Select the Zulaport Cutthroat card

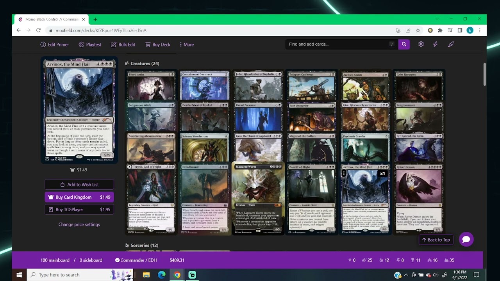click(312, 86)
